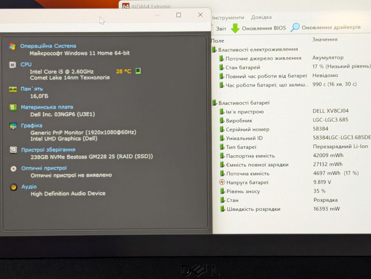Viewport: 371px width, 279px height.
Task: Select the DELL XV8CJ04 device name value
Action: (x=331, y=111)
